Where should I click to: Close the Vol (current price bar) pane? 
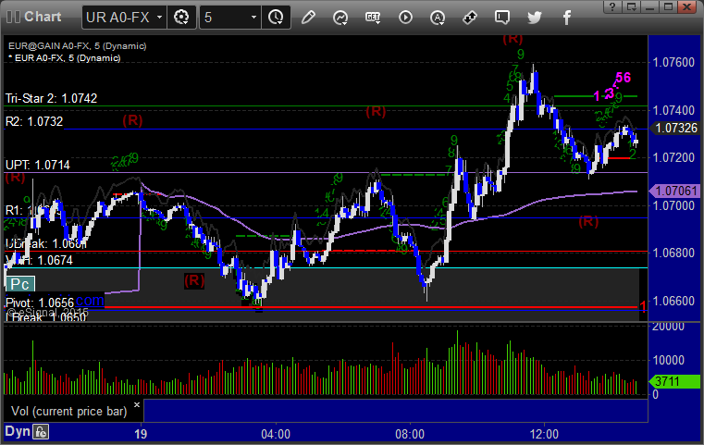(x=137, y=404)
